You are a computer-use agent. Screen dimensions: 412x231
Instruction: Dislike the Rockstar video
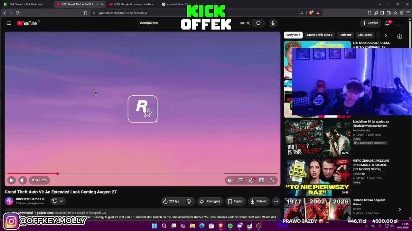[x=189, y=201]
